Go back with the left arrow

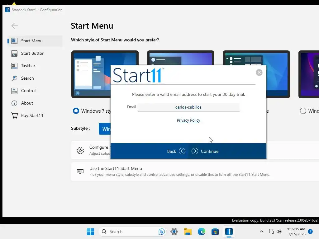click(15, 26)
